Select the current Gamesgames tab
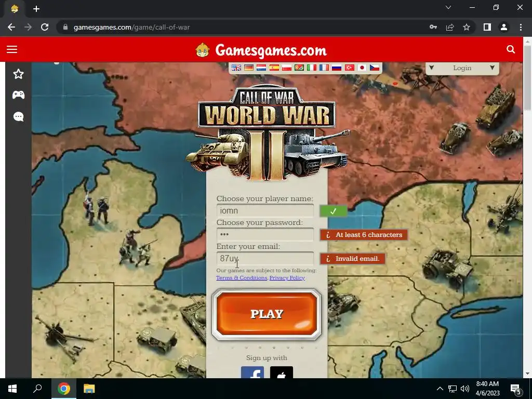 click(14, 9)
